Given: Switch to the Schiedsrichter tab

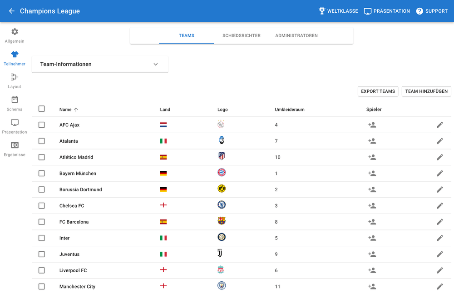Looking at the screenshot, I should (242, 35).
